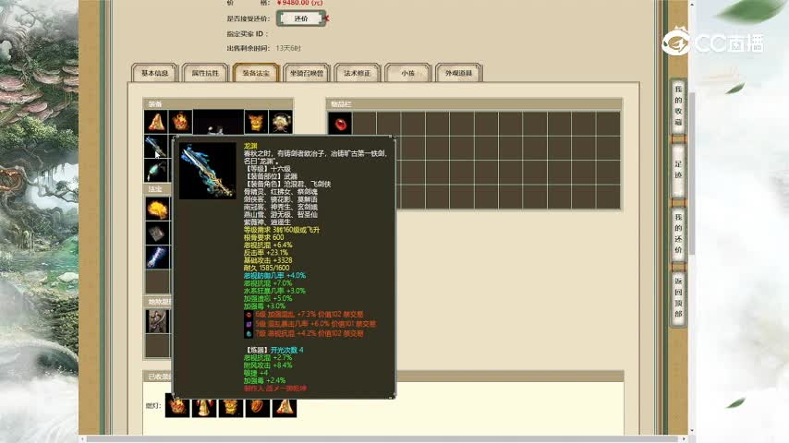The height and width of the screenshot is (443, 789).
Task: Select the 装备法宝 tab
Action: point(256,74)
